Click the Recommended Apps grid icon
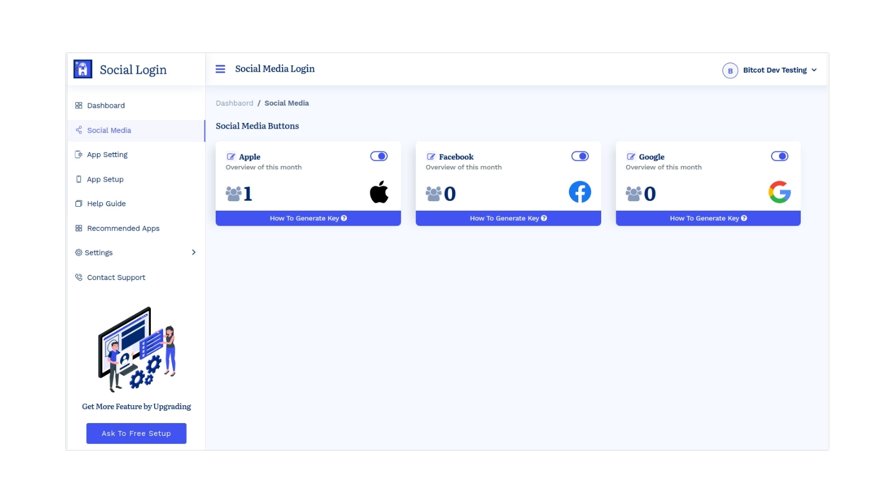The image size is (894, 503). pyautogui.click(x=79, y=229)
